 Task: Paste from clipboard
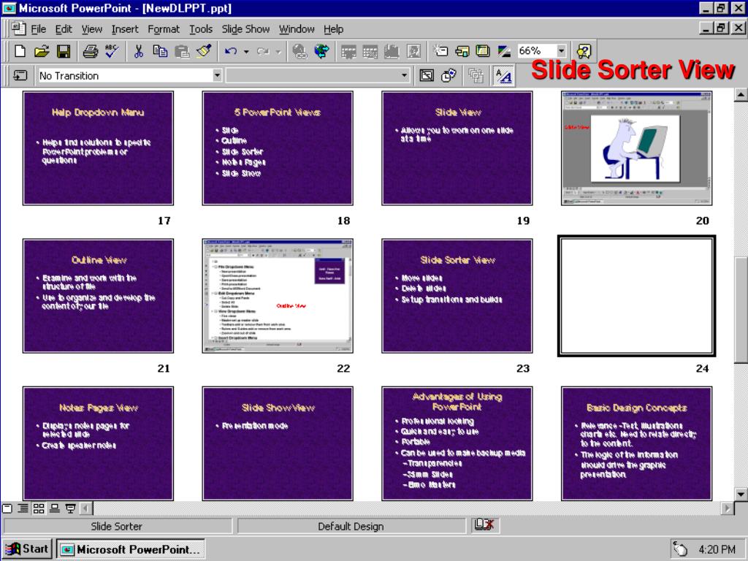[x=182, y=51]
